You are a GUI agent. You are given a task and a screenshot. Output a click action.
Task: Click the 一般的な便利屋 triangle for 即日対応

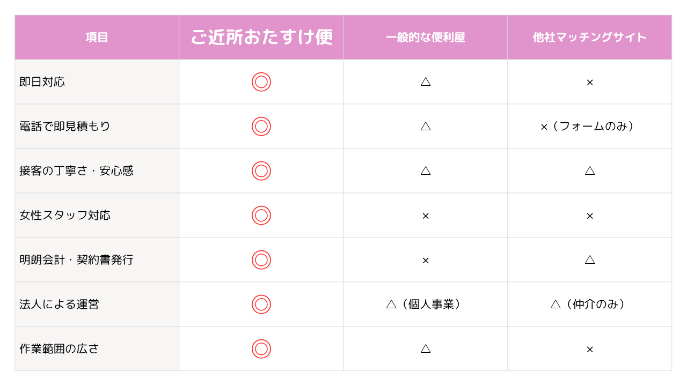coord(426,82)
